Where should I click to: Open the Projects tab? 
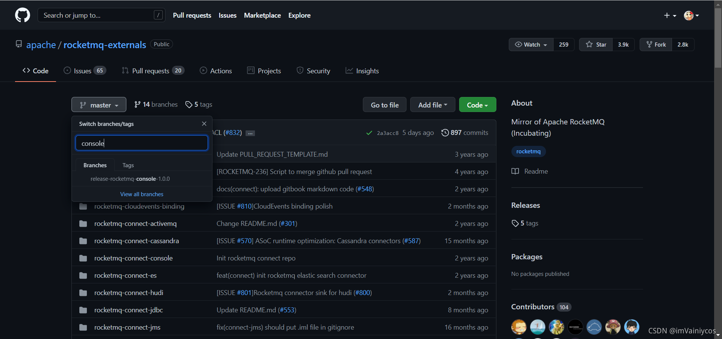coord(264,71)
